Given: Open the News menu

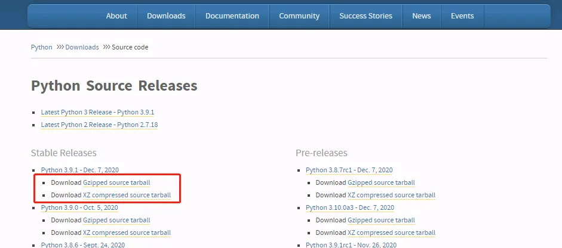Looking at the screenshot, I should pyautogui.click(x=422, y=16).
